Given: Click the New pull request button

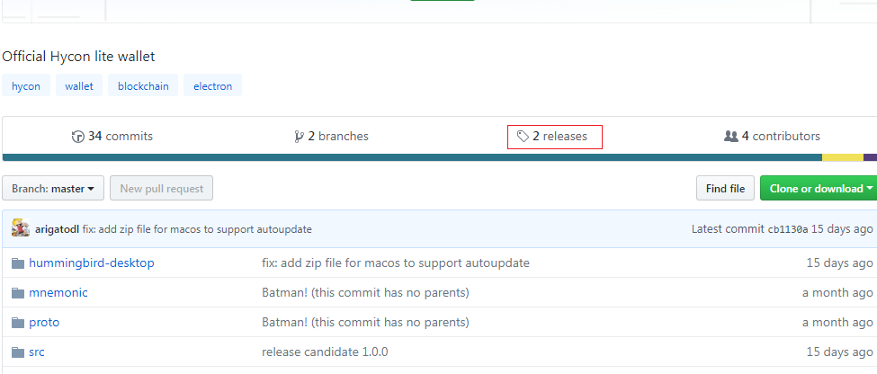Looking at the screenshot, I should click(162, 189).
